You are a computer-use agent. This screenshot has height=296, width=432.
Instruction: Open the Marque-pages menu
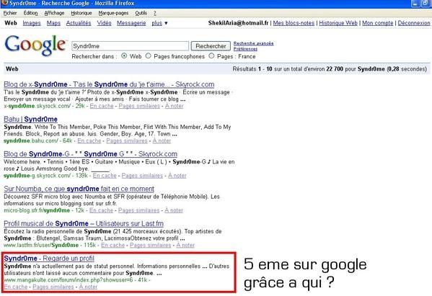point(113,13)
